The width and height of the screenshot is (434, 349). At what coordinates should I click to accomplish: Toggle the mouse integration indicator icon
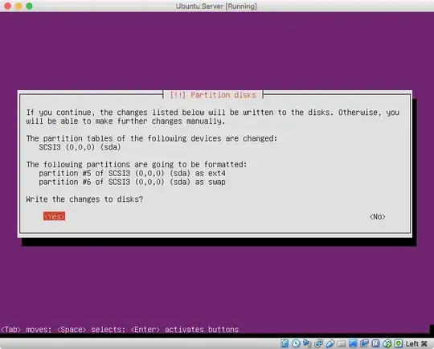tap(387, 343)
